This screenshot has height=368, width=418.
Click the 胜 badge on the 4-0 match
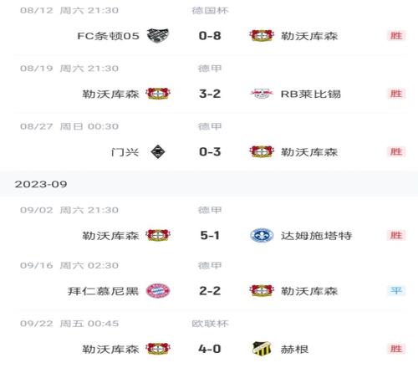396,349
